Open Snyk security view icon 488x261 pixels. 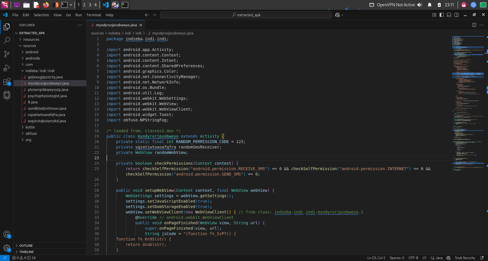pos(7,95)
